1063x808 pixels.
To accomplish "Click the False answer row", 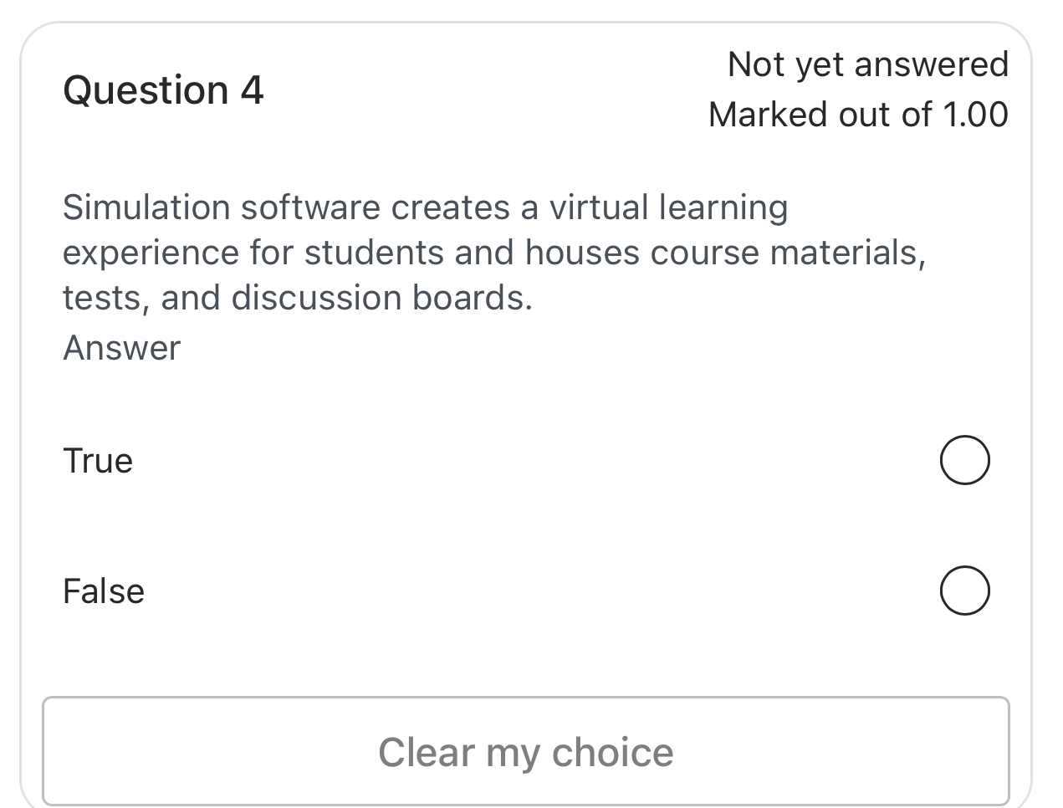I will (x=527, y=591).
